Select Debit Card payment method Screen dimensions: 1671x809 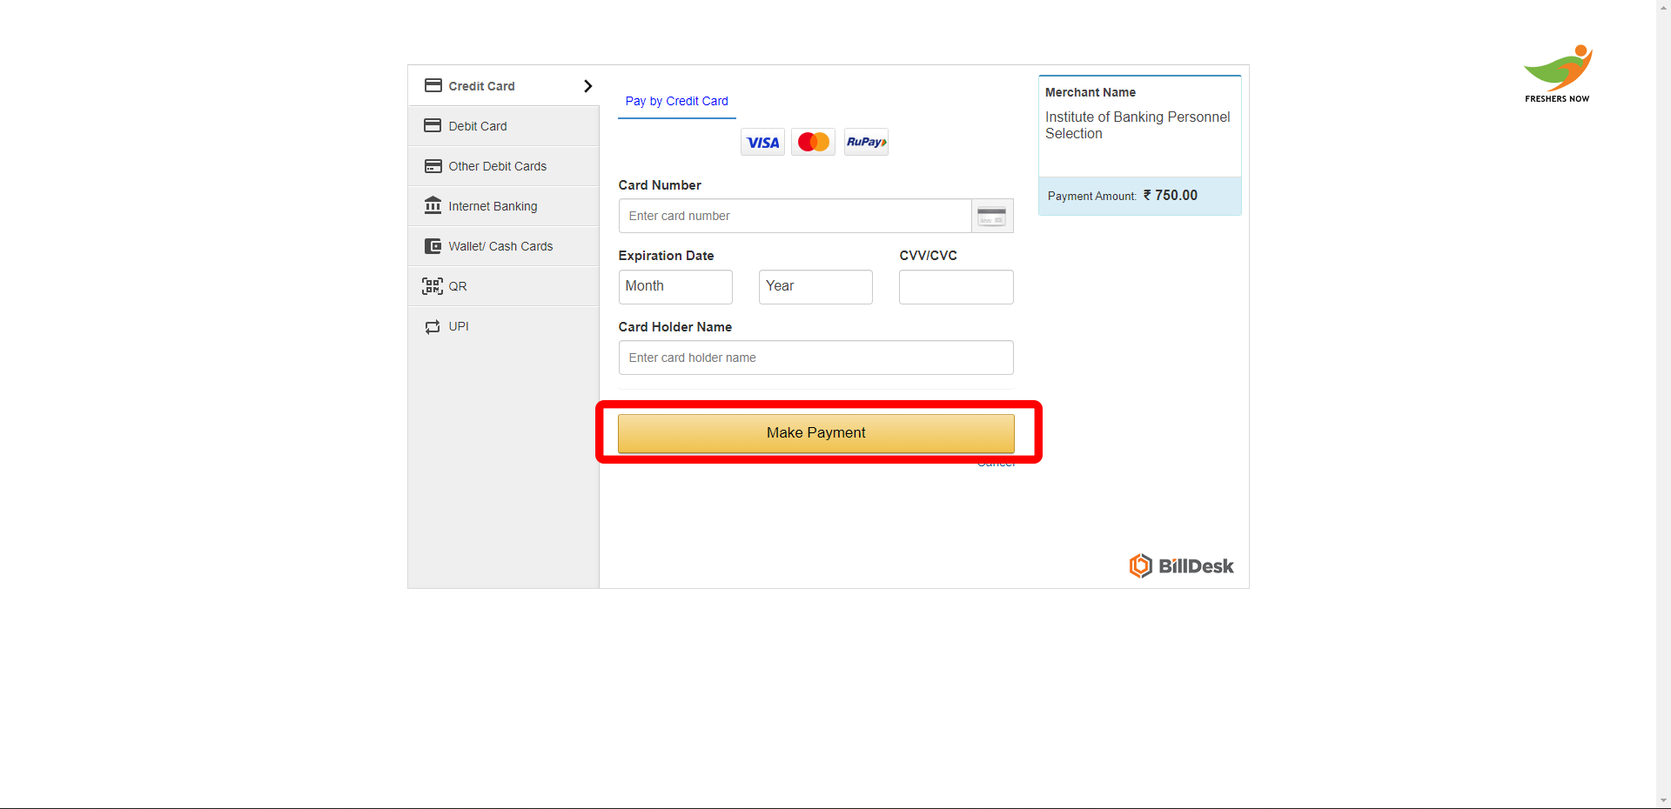point(503,126)
